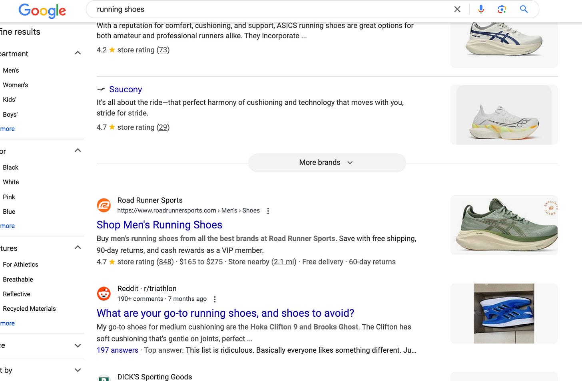Image resolution: width=582 pixels, height=381 pixels.
Task: Collapse the Features filter section
Action: coord(78,248)
